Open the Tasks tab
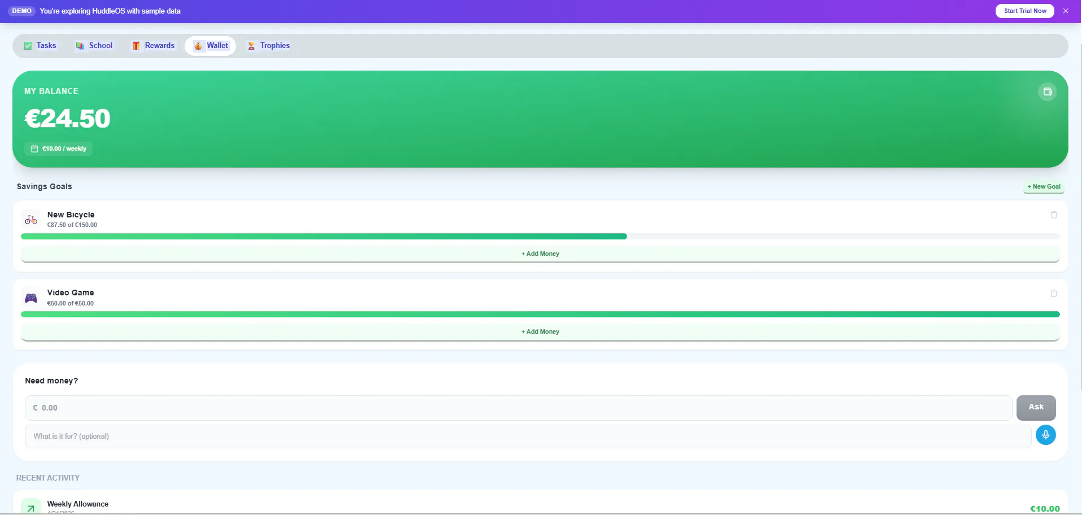 40,46
